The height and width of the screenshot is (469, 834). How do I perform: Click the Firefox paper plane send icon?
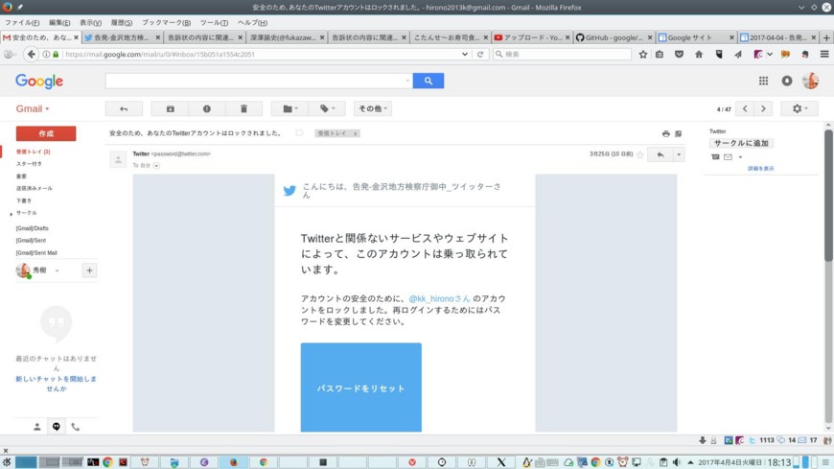point(738,55)
